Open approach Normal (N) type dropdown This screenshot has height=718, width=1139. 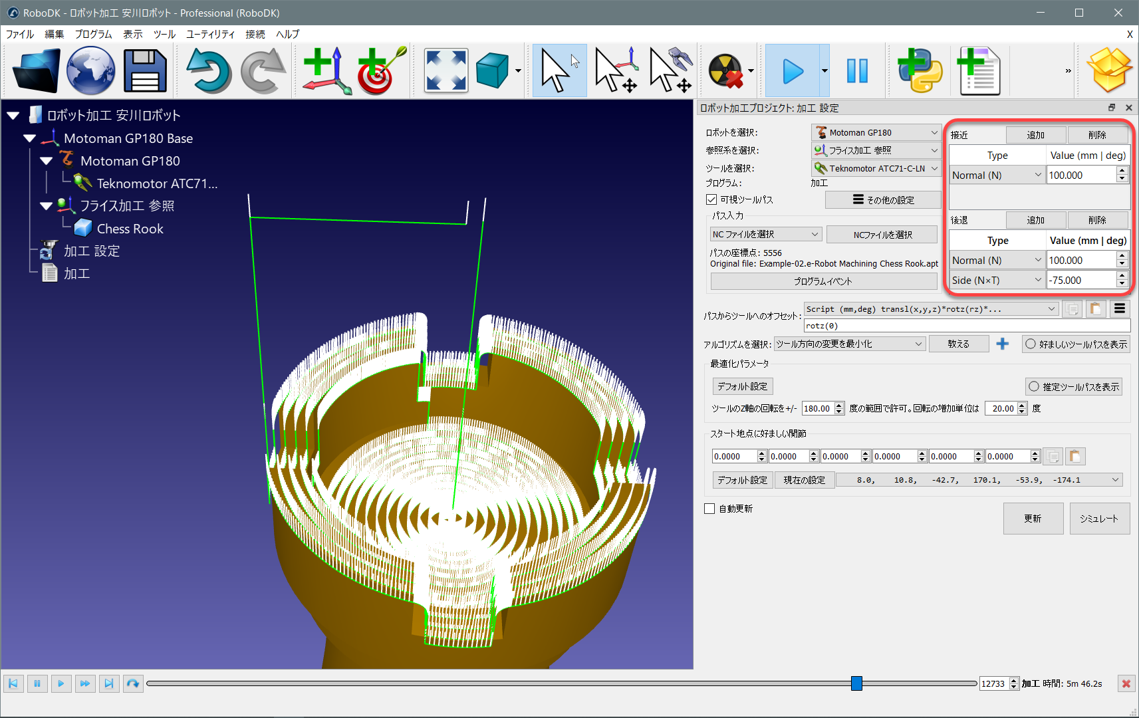tap(997, 175)
